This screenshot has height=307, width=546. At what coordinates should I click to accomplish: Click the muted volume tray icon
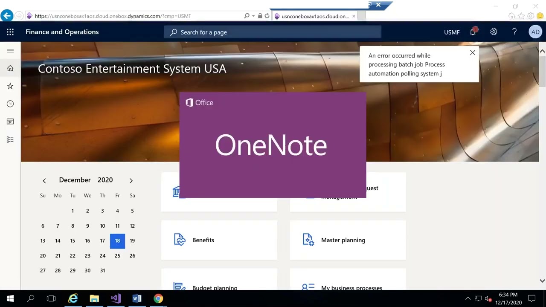(x=488, y=298)
